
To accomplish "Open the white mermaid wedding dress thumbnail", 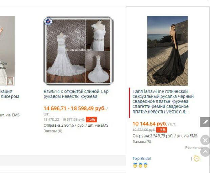I will tap(79, 51).
